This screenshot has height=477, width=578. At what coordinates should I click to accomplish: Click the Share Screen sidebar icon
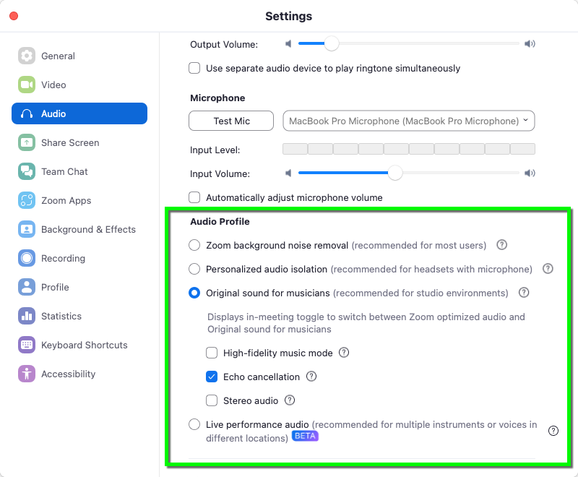click(x=27, y=142)
